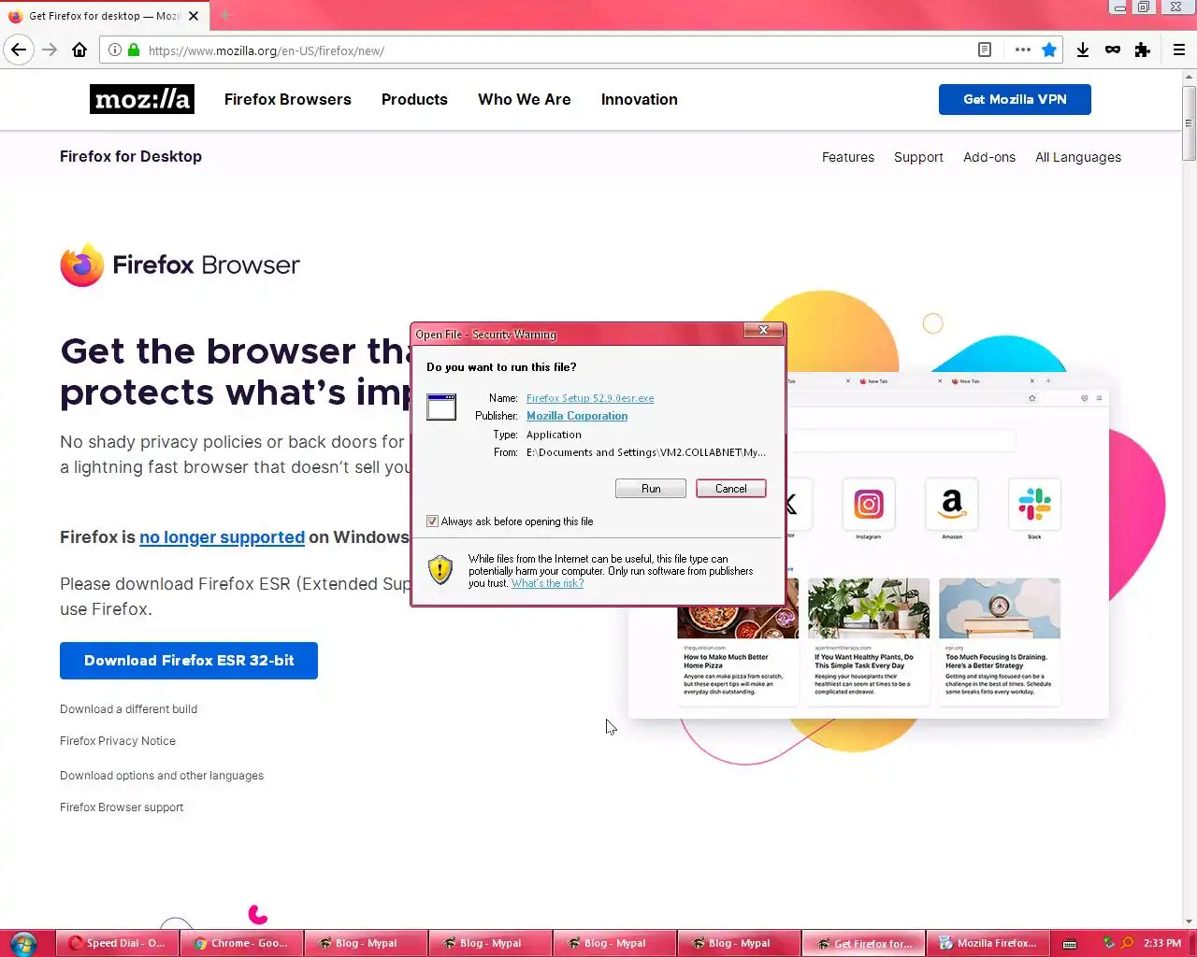Click the application file icon in dialog
This screenshot has height=957, width=1197.
coord(441,407)
